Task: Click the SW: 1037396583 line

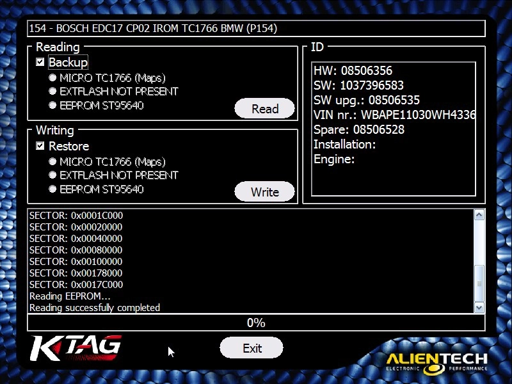Action: click(x=358, y=85)
